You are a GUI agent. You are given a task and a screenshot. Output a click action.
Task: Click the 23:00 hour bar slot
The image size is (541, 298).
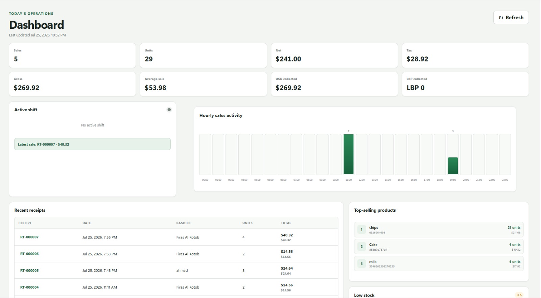click(505, 154)
